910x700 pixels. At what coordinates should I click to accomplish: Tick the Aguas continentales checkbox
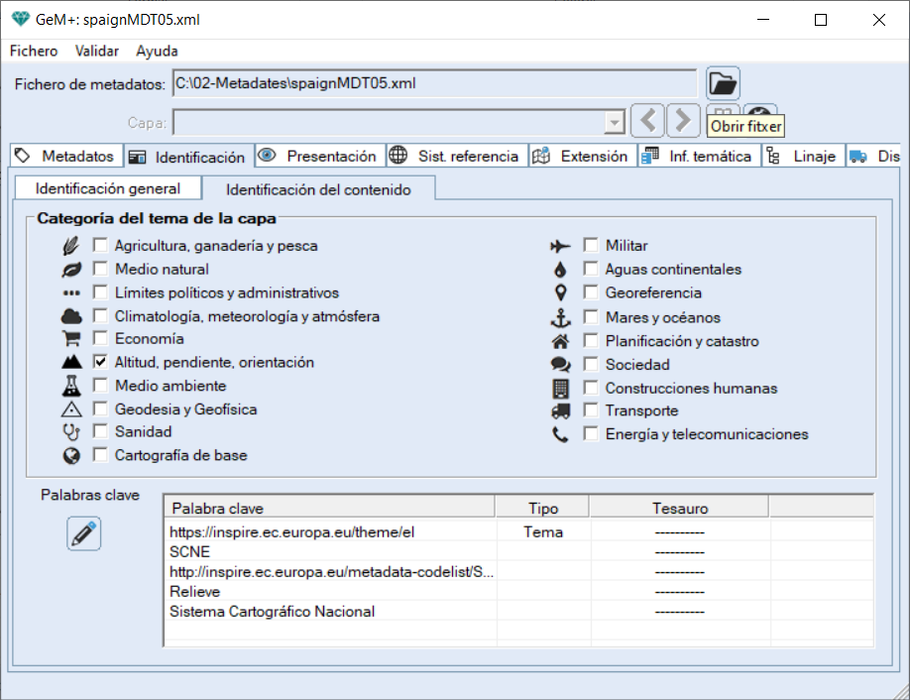point(591,269)
